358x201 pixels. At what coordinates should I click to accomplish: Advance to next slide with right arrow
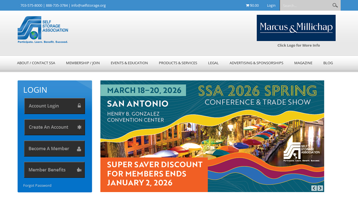coord(320,188)
